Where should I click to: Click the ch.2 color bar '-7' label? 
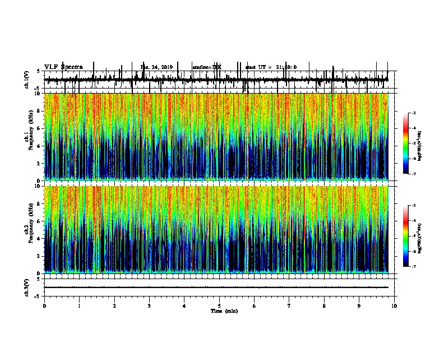[x=413, y=267]
